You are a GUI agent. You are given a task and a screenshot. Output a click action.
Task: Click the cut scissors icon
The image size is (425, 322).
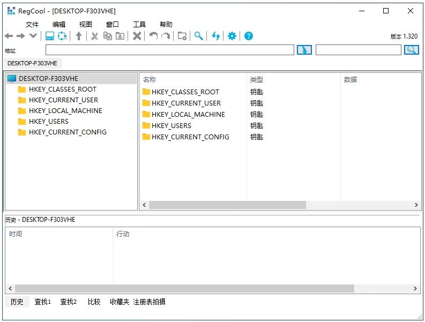[94, 36]
